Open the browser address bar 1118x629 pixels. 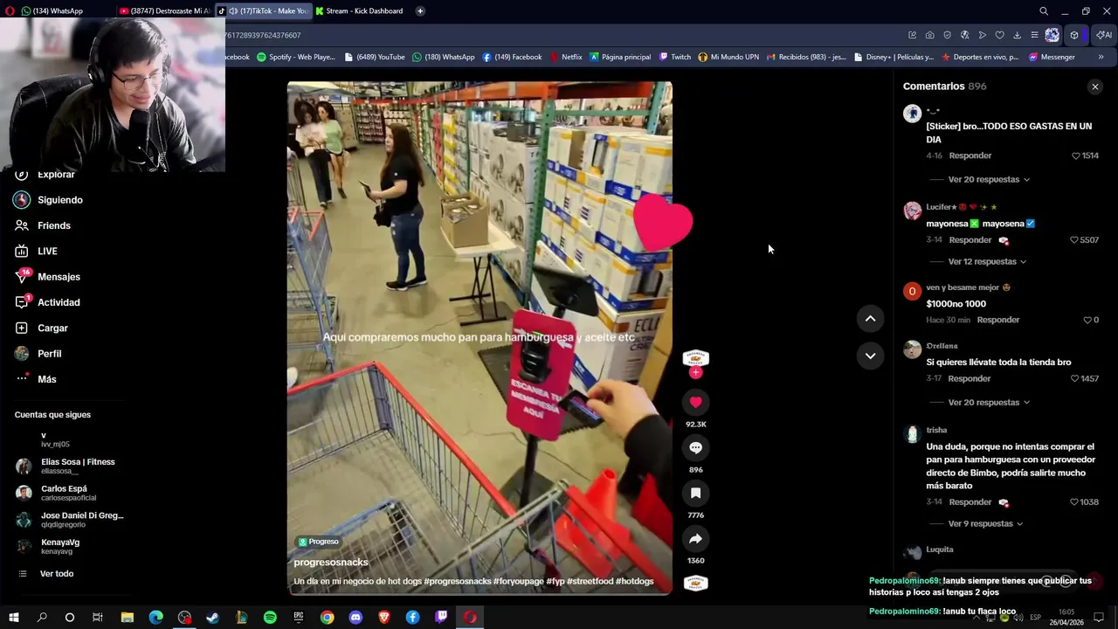click(x=559, y=35)
